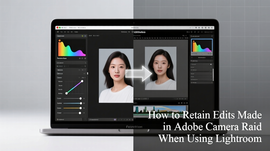The image size is (270, 151).
Task: Click the green icon in the left panel header
Action: point(83,36)
